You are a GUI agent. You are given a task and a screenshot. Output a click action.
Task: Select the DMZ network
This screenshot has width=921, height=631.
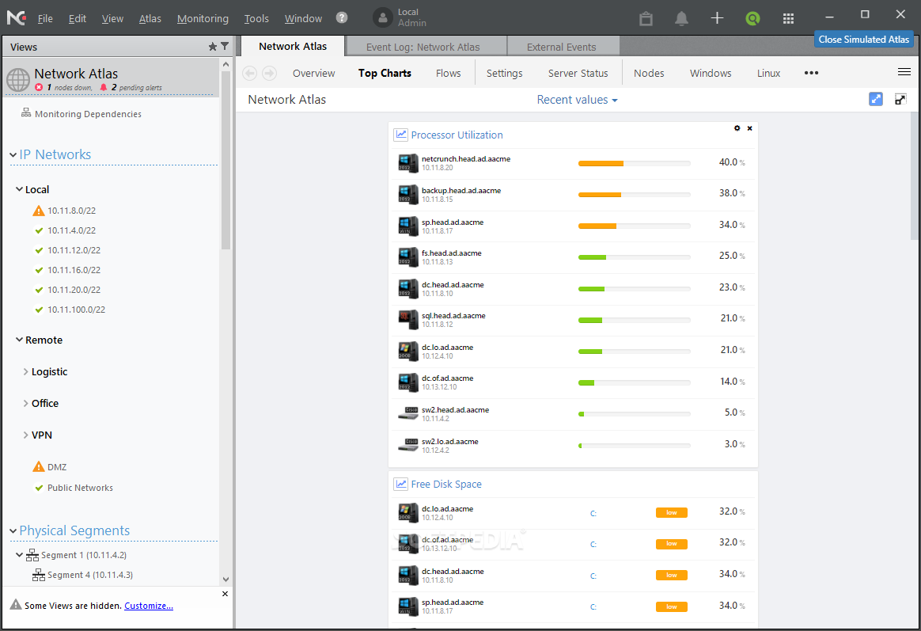click(x=57, y=467)
